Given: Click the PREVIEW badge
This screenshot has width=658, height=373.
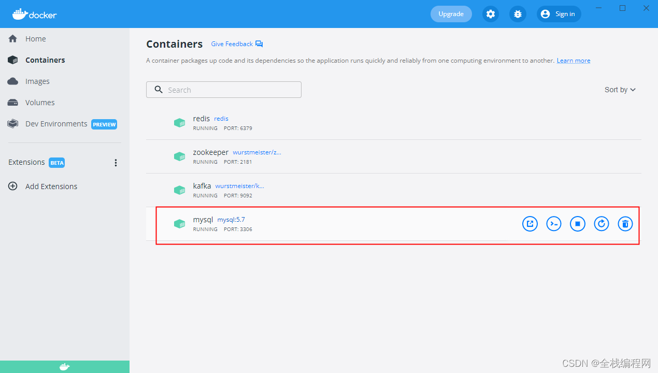Looking at the screenshot, I should [104, 124].
